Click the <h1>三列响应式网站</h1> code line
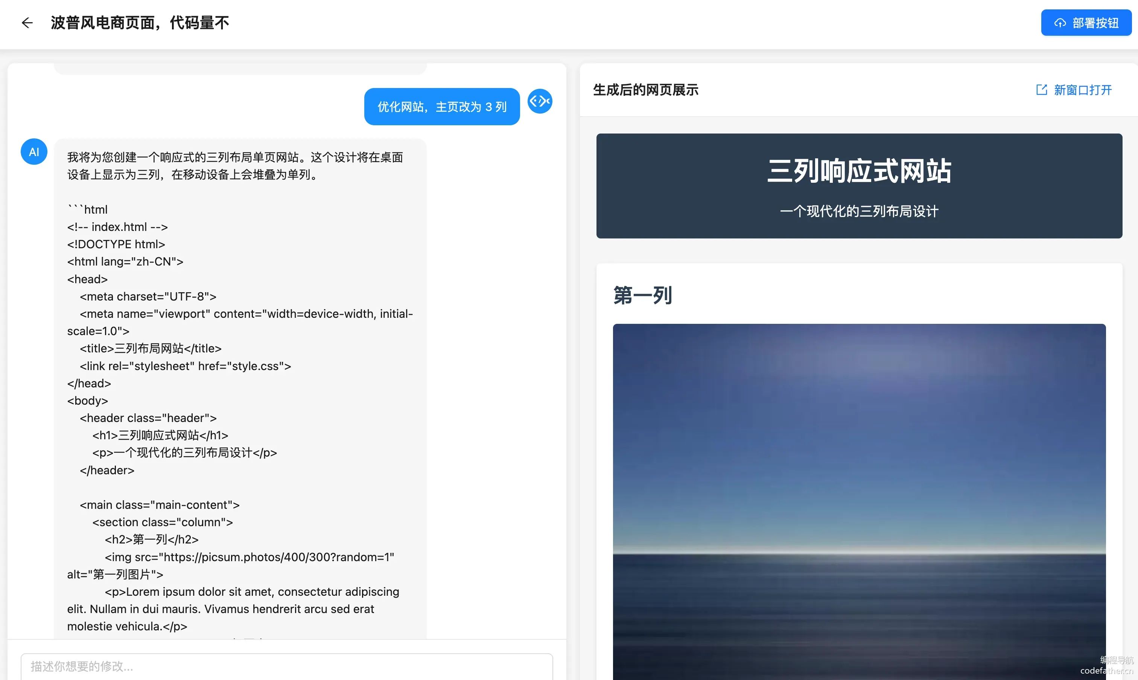Viewport: 1138px width, 680px height. [x=160, y=435]
